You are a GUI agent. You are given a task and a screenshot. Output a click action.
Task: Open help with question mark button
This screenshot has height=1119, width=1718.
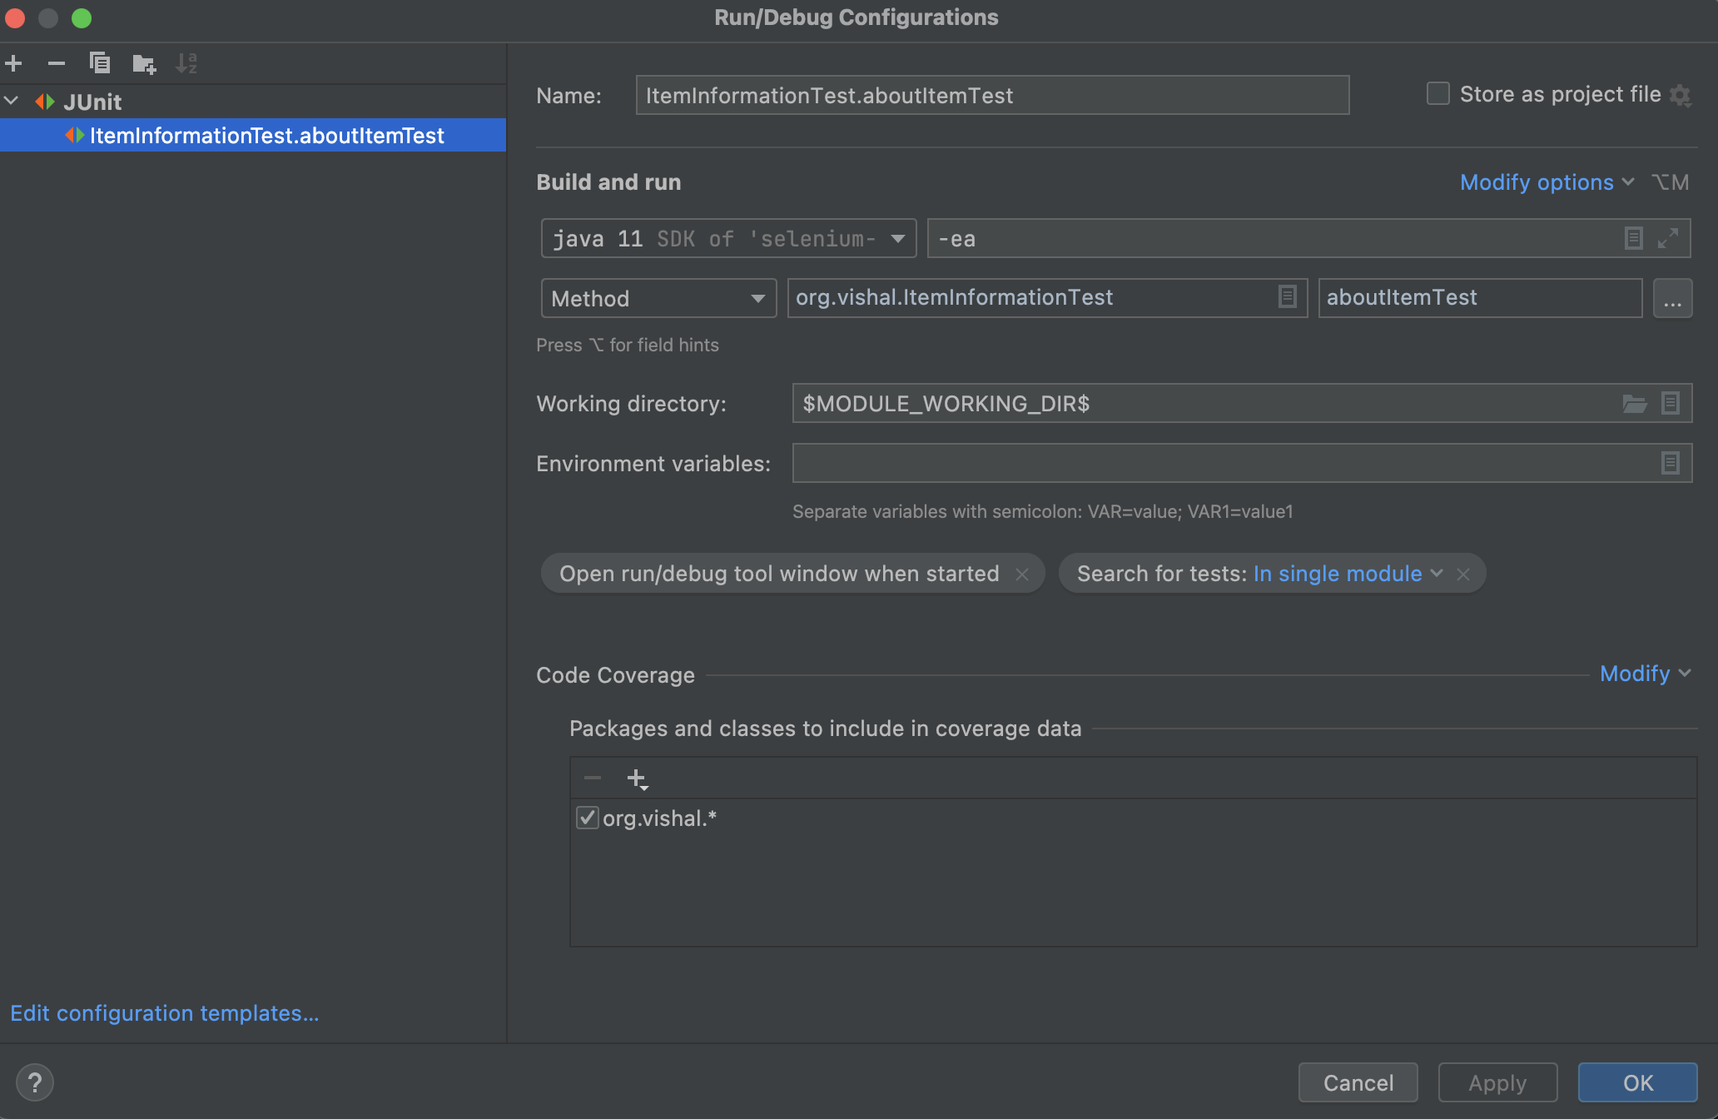(x=35, y=1083)
